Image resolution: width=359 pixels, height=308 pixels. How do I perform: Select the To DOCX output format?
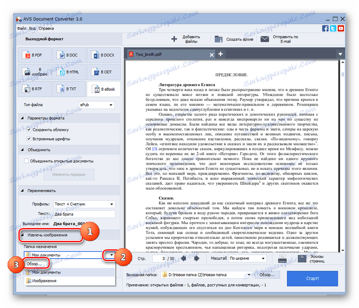[x=104, y=55]
